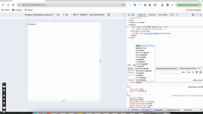Take a screenshot with the recorder camera icon
The image size is (203, 114).
click(x=4, y=86)
